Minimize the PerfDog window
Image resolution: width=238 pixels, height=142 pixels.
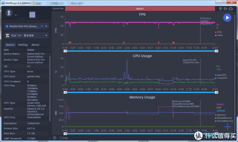click(x=218, y=2)
